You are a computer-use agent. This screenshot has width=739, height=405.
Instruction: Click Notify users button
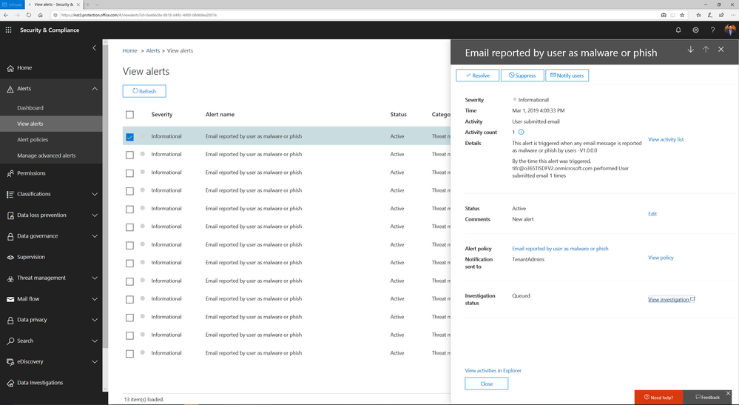567,76
